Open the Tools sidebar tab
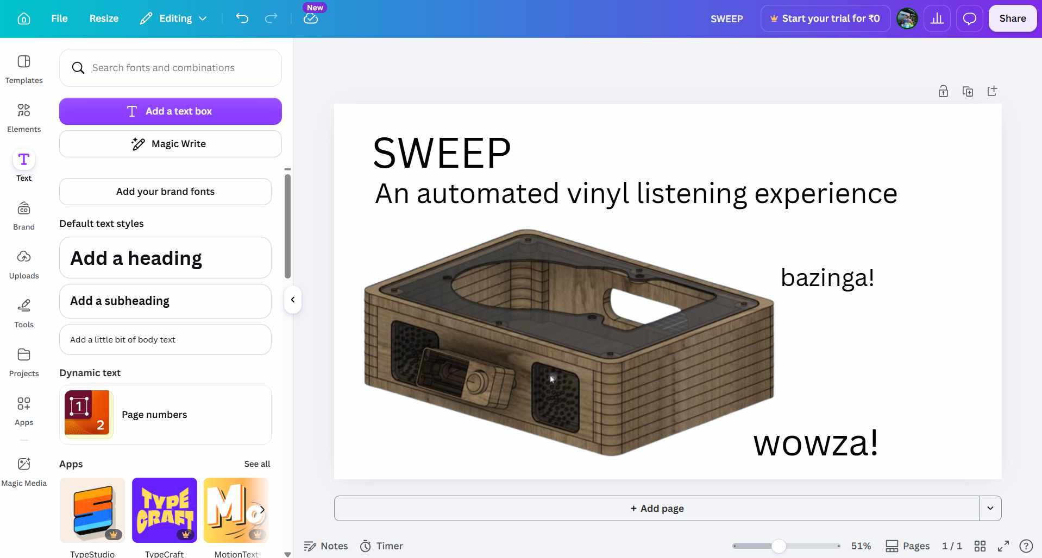Image resolution: width=1042 pixels, height=558 pixels. pos(24,314)
